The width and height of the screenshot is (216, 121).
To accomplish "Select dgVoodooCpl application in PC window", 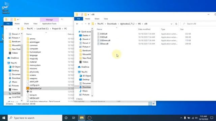I will click(34, 88).
